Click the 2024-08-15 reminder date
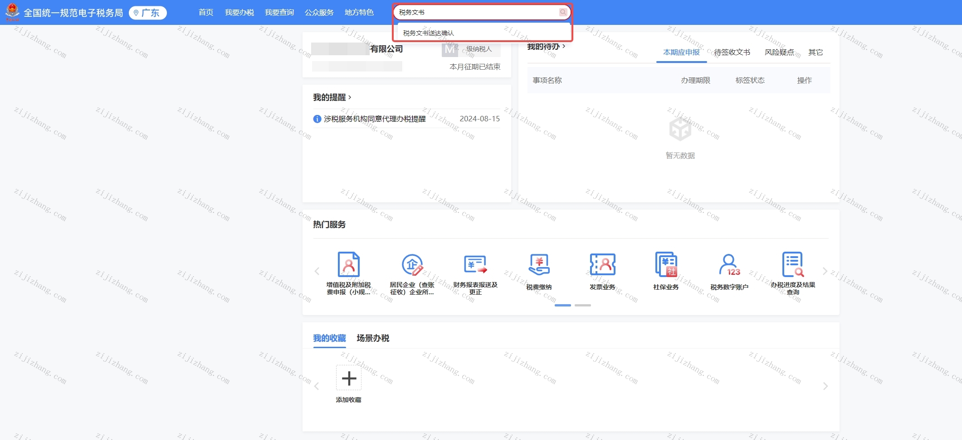The width and height of the screenshot is (962, 440). [480, 119]
